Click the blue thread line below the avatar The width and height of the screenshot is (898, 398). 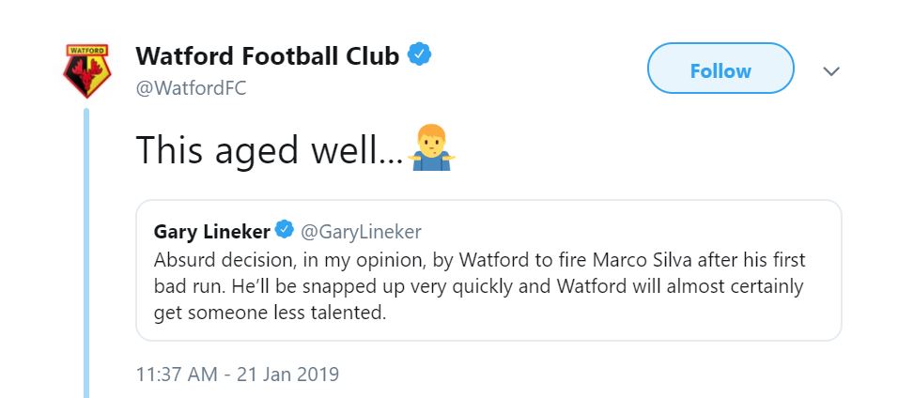point(86,252)
